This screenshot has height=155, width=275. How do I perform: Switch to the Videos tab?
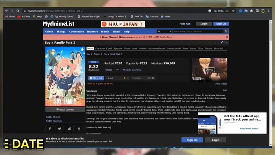point(127,49)
